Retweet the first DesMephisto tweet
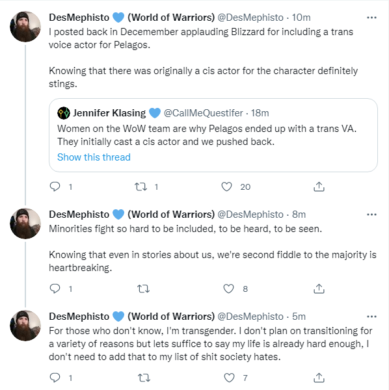 click(x=141, y=187)
